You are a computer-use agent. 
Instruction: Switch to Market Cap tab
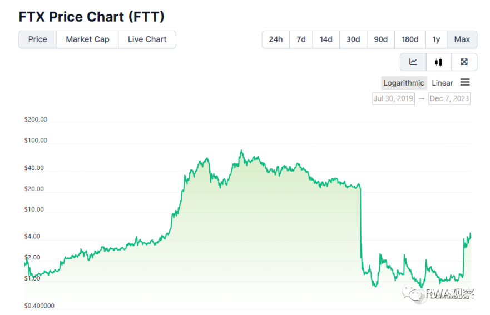[x=87, y=39]
